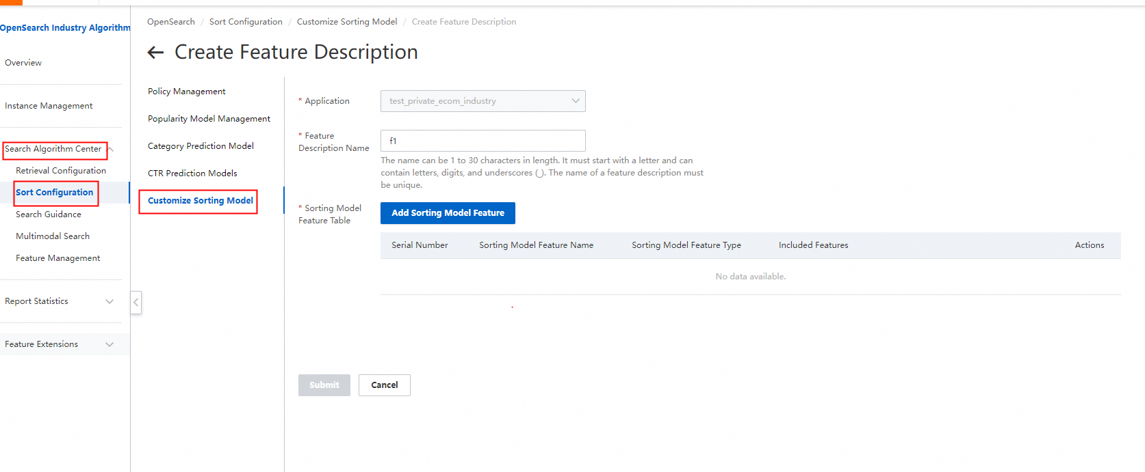Click the Search Algorithm Center label
Image resolution: width=1145 pixels, height=472 pixels.
[53, 149]
